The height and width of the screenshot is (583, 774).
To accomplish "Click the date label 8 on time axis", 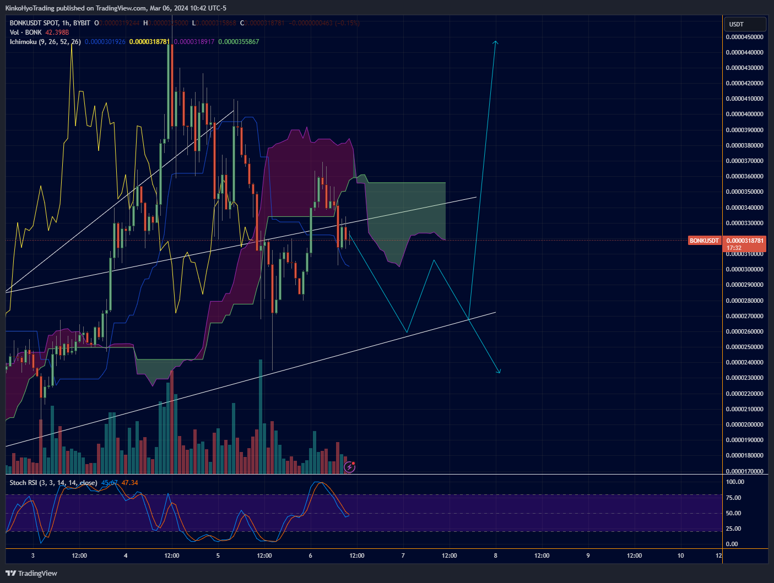I will (495, 555).
